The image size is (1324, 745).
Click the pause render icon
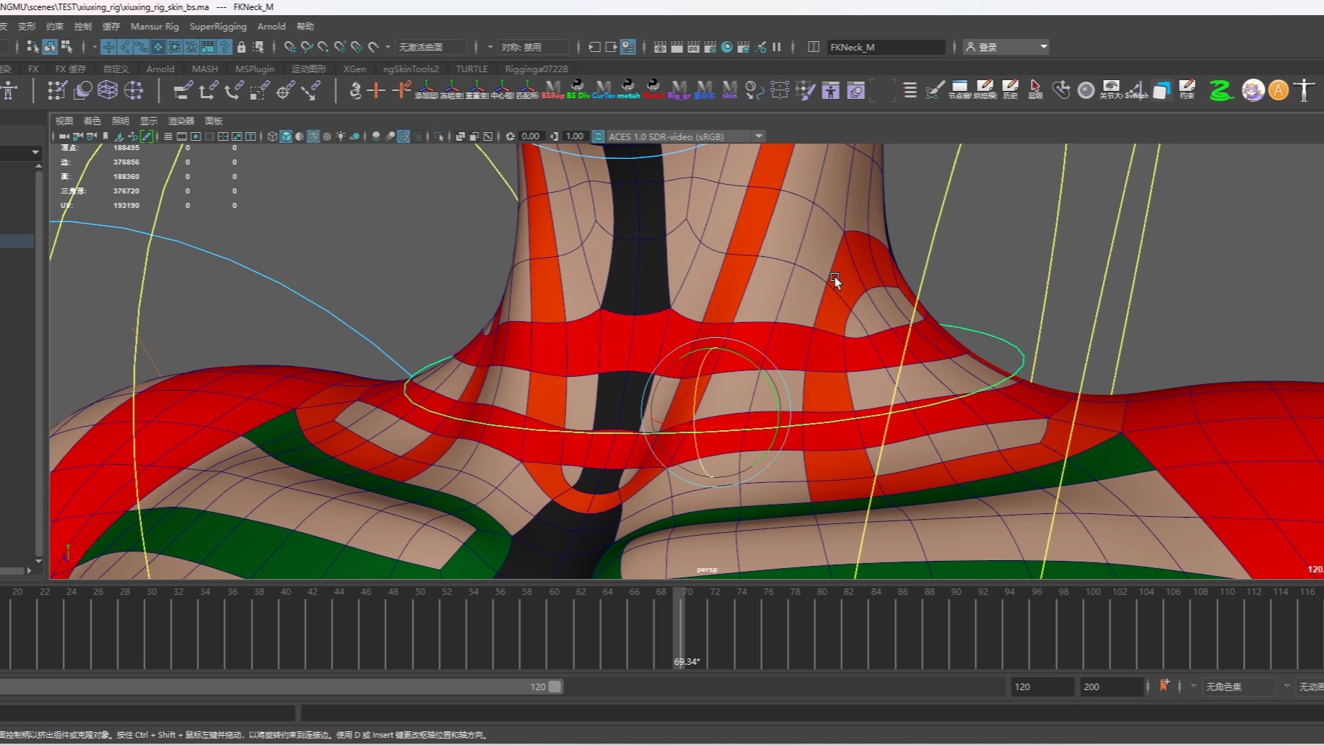coord(777,47)
